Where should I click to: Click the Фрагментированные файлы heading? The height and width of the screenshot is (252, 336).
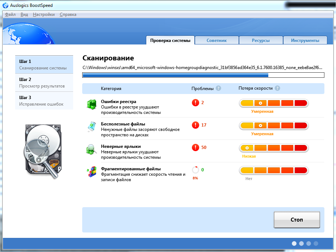coord(131,169)
